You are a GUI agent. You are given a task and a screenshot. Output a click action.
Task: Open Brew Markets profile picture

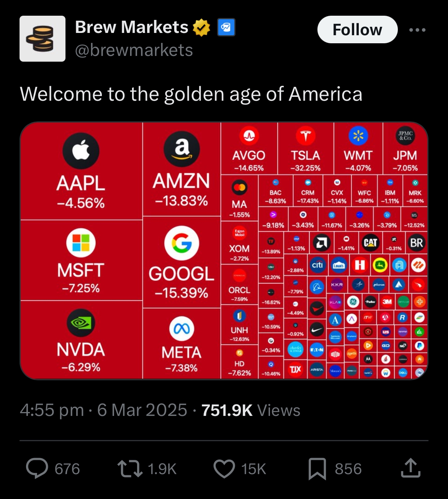(43, 39)
